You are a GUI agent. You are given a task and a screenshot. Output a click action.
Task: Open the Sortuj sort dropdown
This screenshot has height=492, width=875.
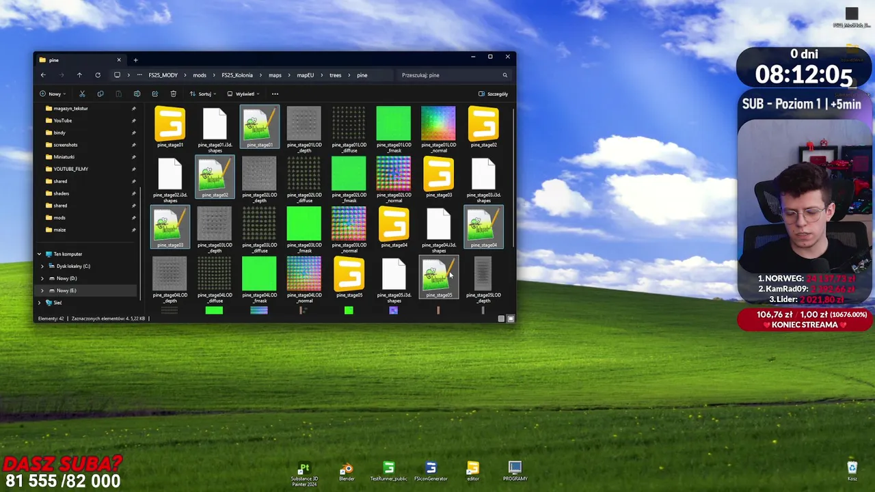pyautogui.click(x=203, y=94)
